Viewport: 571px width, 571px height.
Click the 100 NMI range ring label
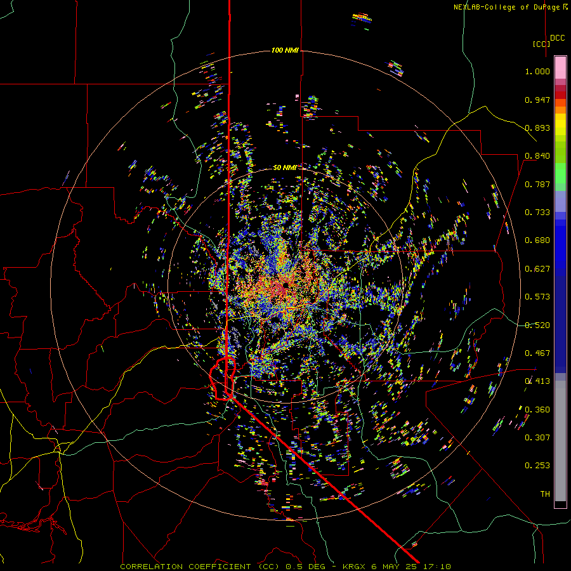tap(285, 50)
